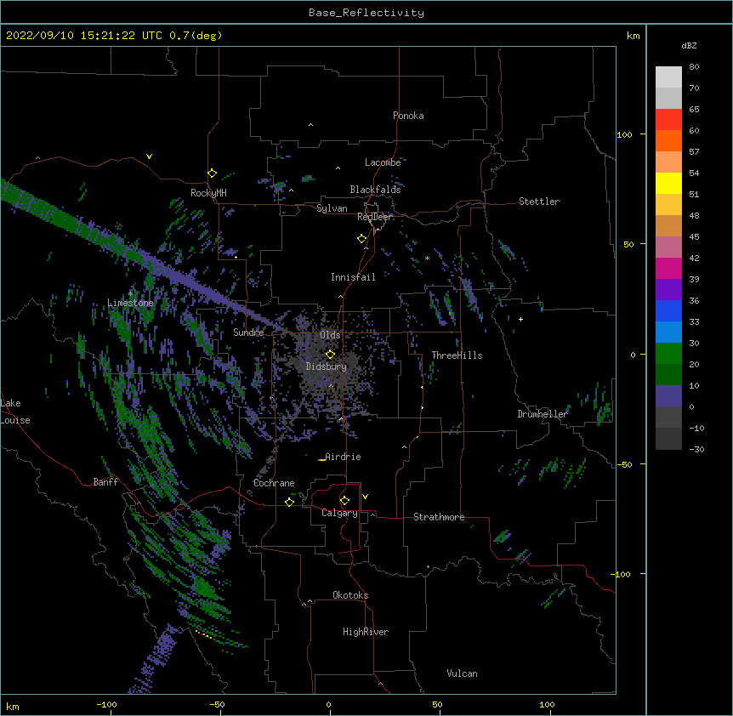The height and width of the screenshot is (716, 733).
Task: Click the ThreeHills city label
Action: coord(457,355)
